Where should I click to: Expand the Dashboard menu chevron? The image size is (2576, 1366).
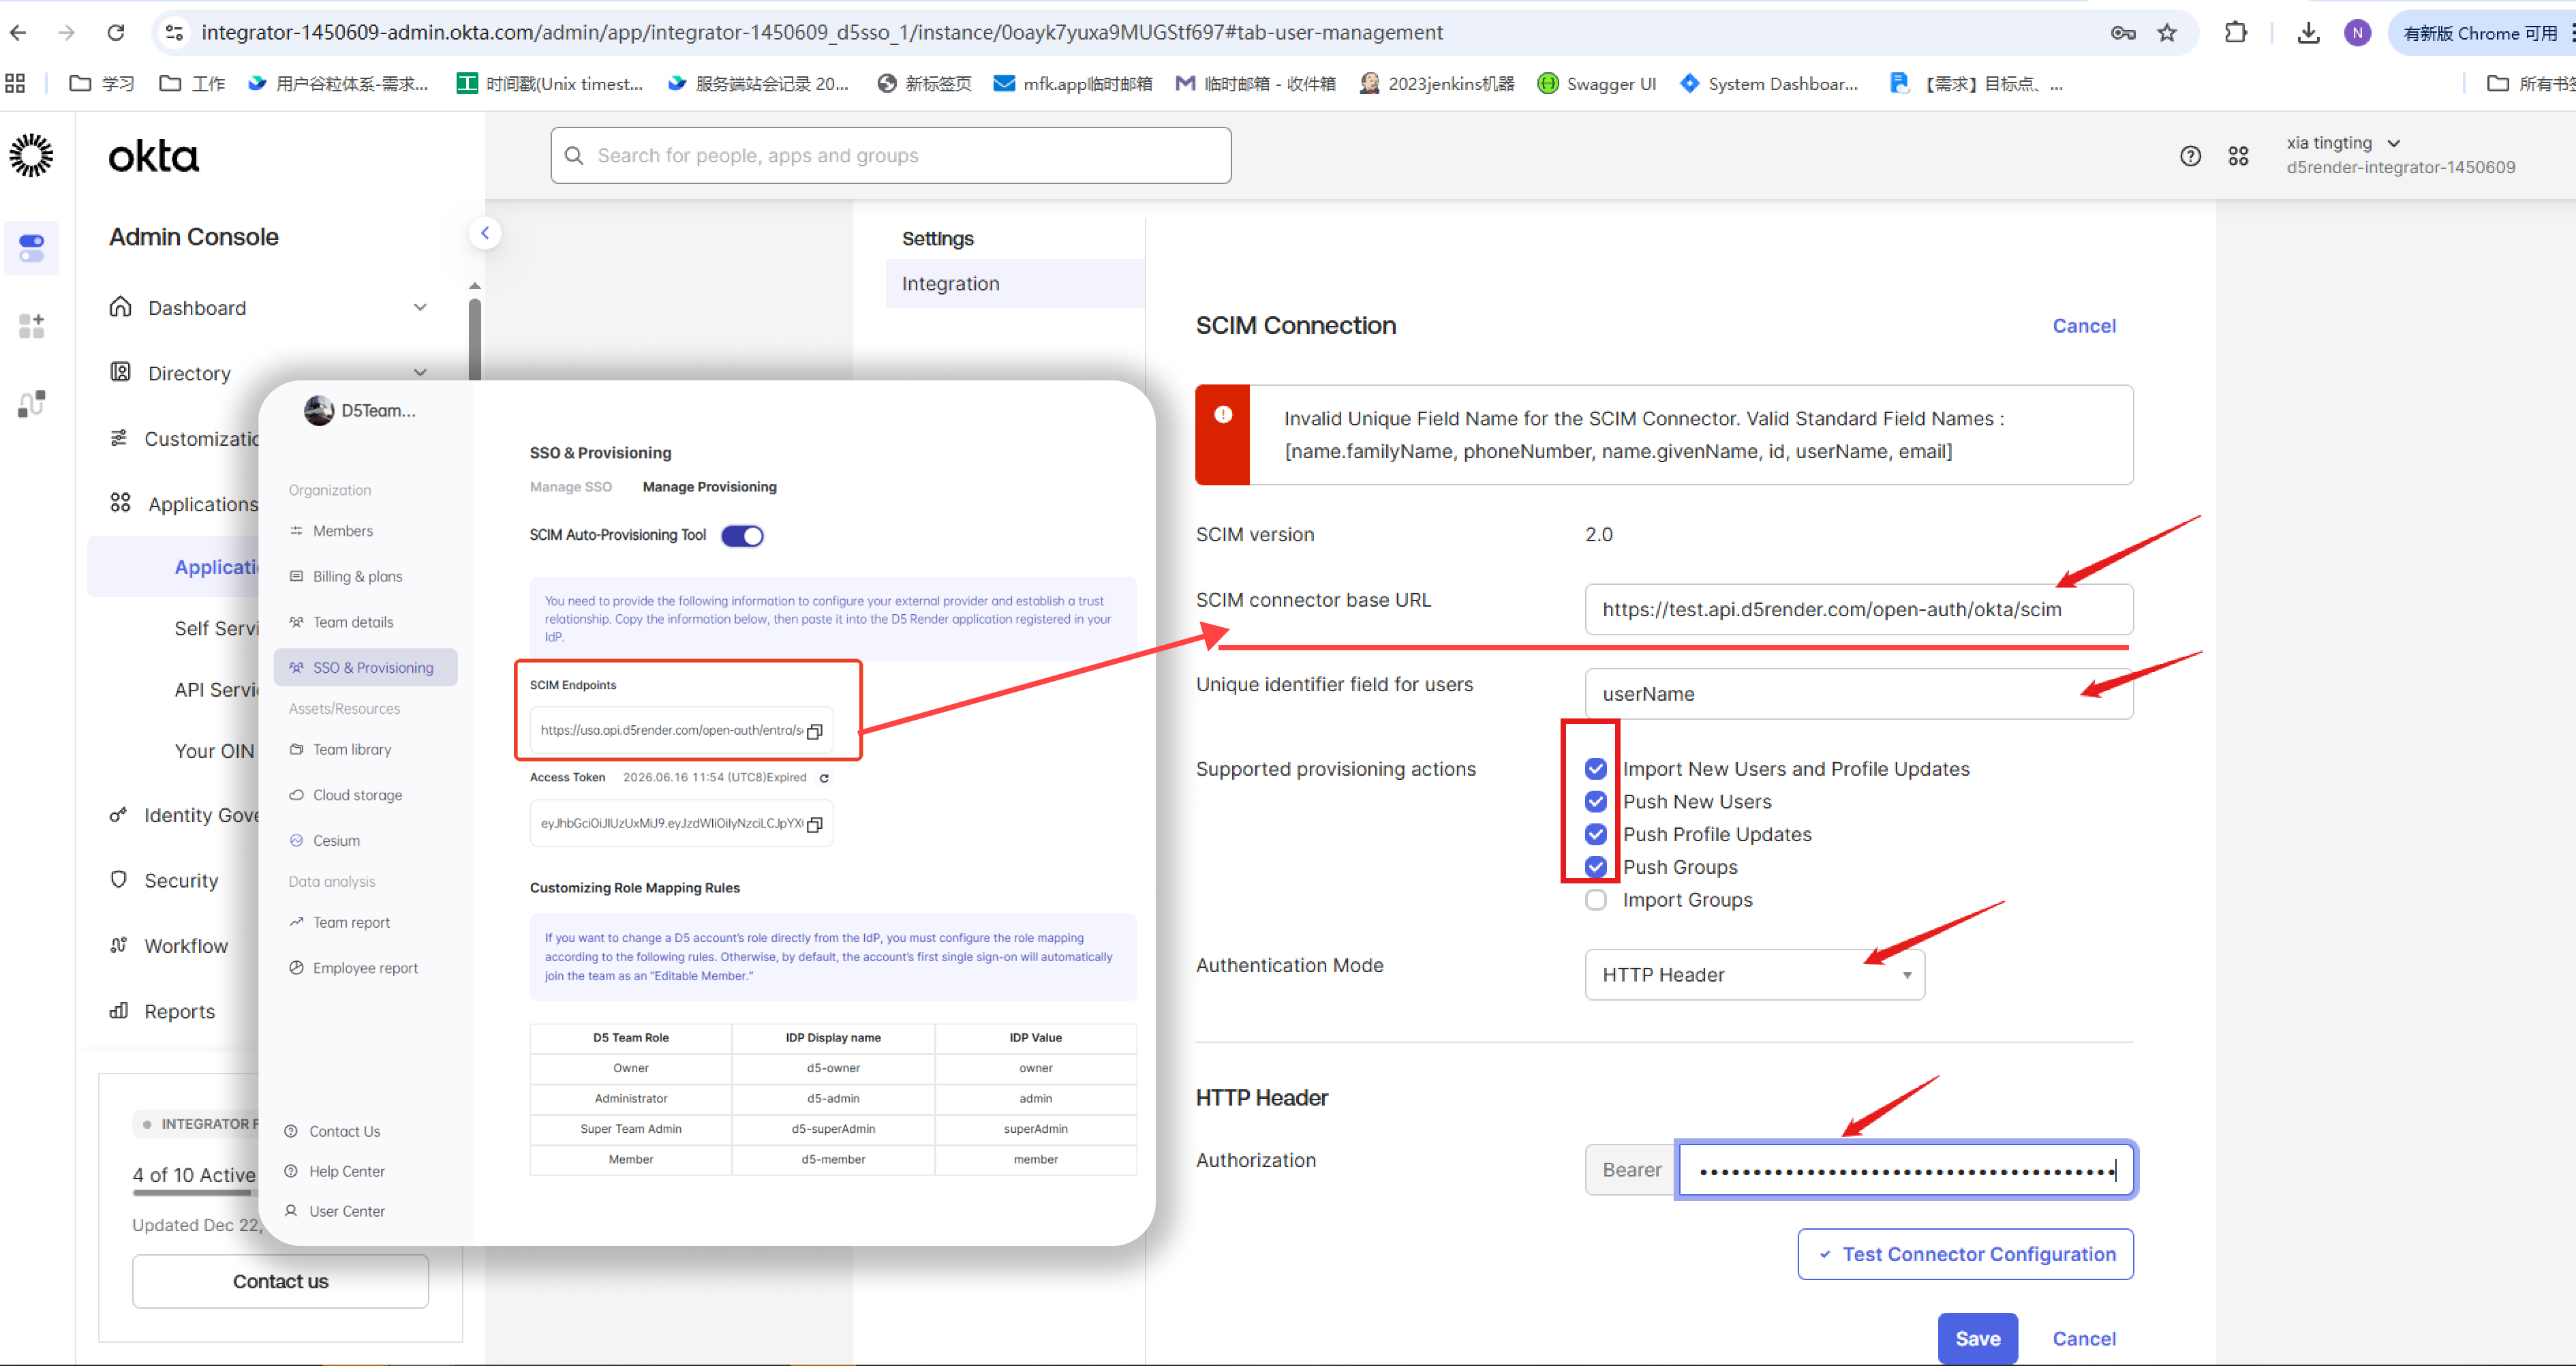click(x=420, y=308)
